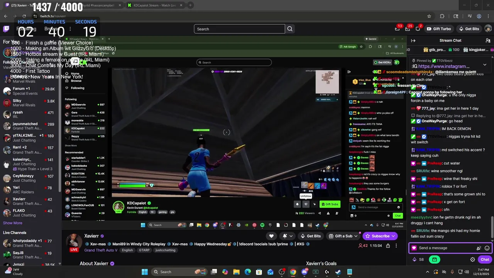The height and width of the screenshot is (278, 494).
Task: Collapse the Stream Chat panel
Action: click(x=413, y=41)
